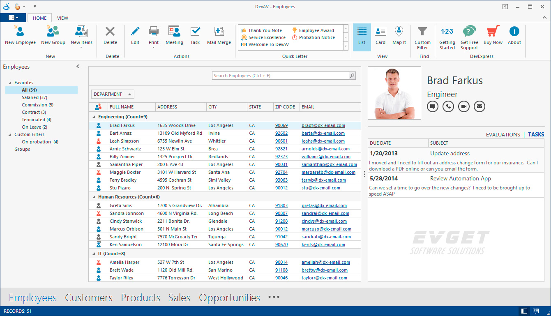Collapse the Engineering group row
The width and height of the screenshot is (551, 316).
point(94,117)
